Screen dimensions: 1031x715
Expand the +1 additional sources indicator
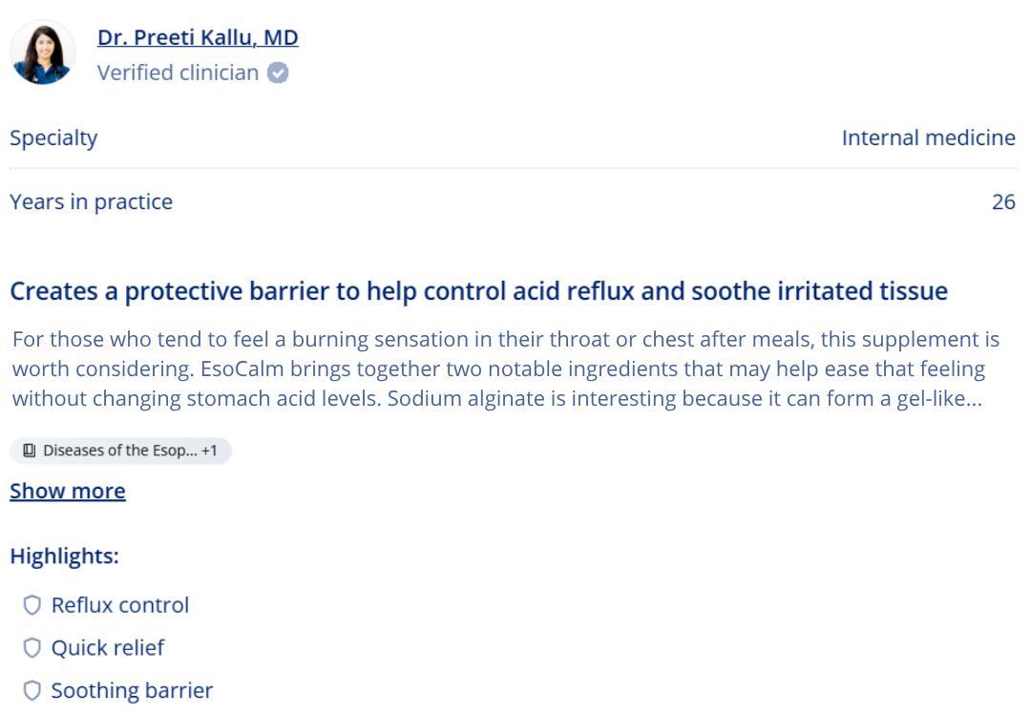[209, 451]
